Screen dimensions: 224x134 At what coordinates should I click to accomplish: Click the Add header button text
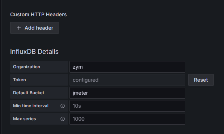click(x=39, y=28)
